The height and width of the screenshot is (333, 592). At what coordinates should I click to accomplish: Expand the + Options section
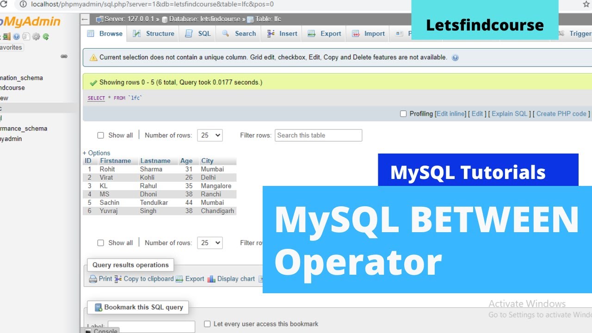tap(96, 153)
